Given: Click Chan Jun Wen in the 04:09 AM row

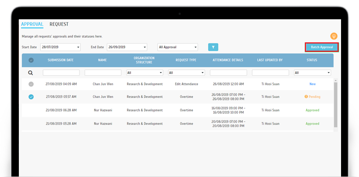Looking at the screenshot, I should pyautogui.click(x=103, y=84).
